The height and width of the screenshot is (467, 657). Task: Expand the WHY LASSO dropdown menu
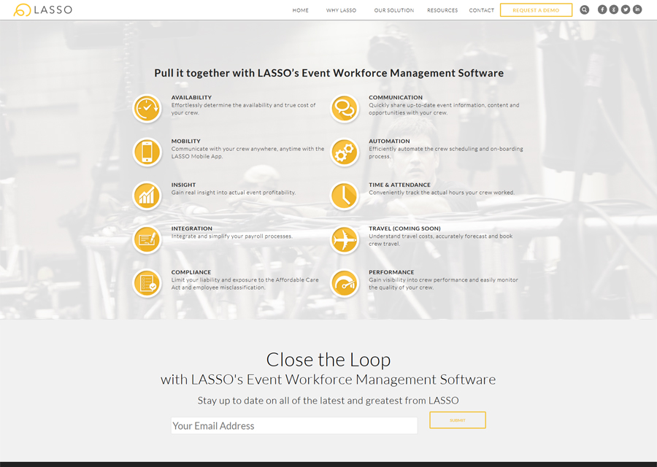tap(341, 10)
